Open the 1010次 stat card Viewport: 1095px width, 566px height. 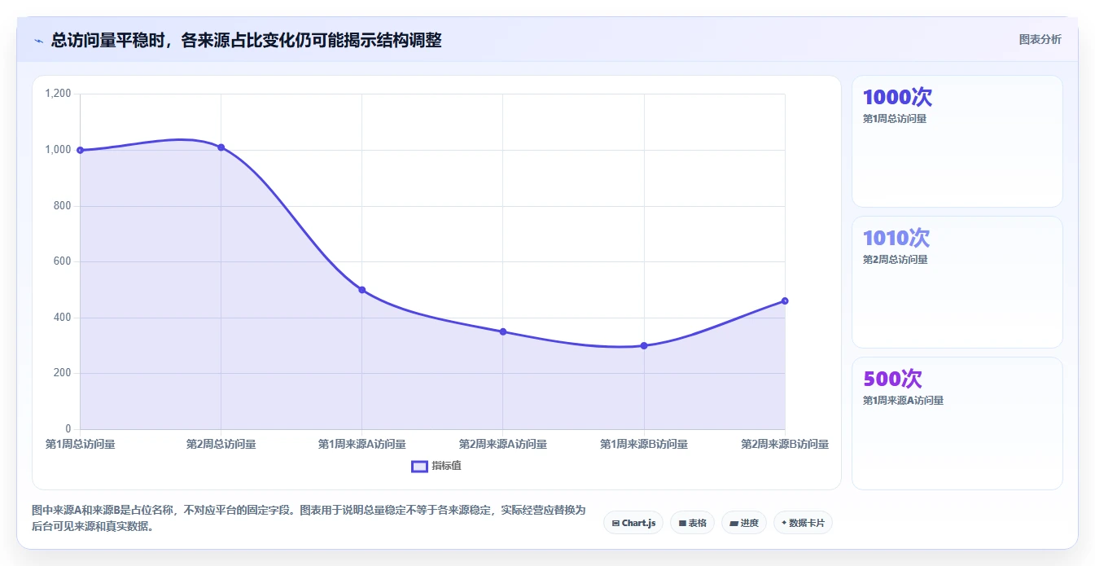[x=957, y=282]
